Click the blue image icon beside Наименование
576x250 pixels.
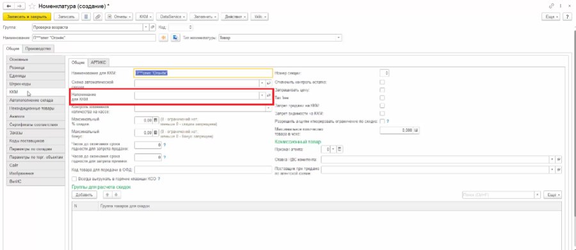point(175,38)
